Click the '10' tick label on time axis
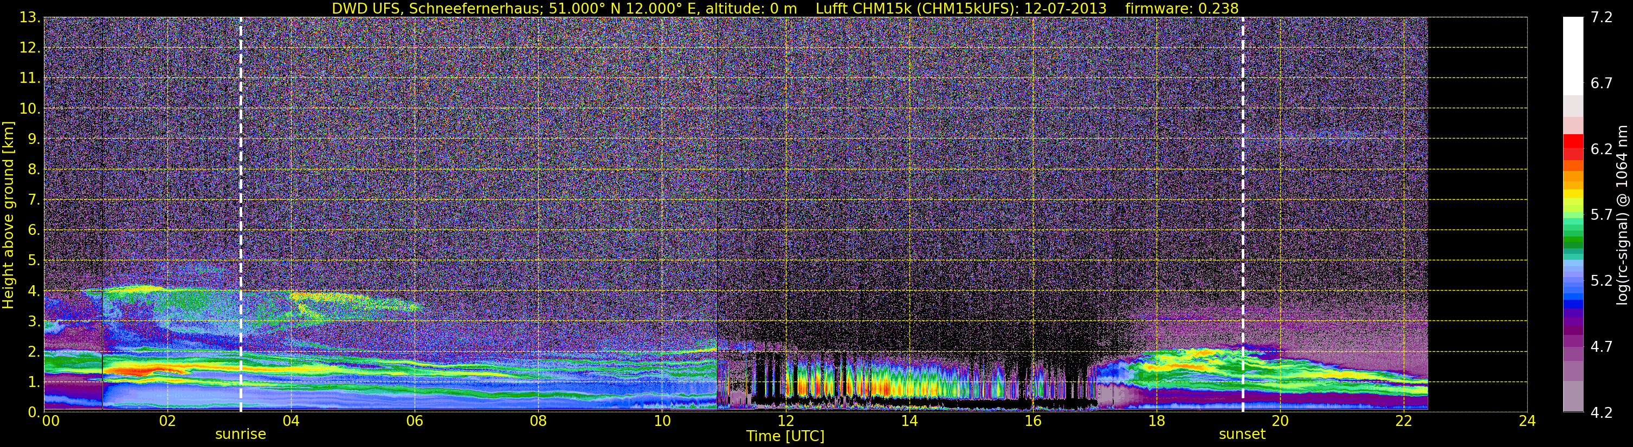Viewport: 1633px width, 447px height. (x=662, y=421)
